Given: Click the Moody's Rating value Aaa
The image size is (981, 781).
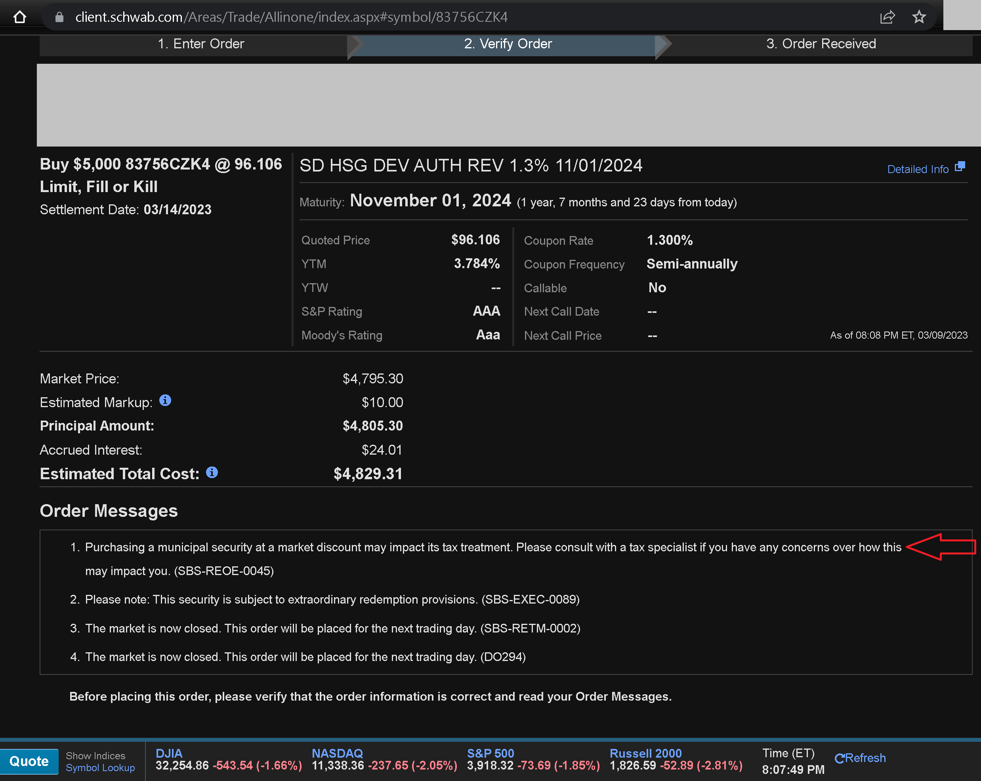Looking at the screenshot, I should click(x=488, y=335).
